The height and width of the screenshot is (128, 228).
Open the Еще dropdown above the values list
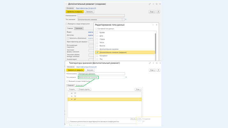138,89
